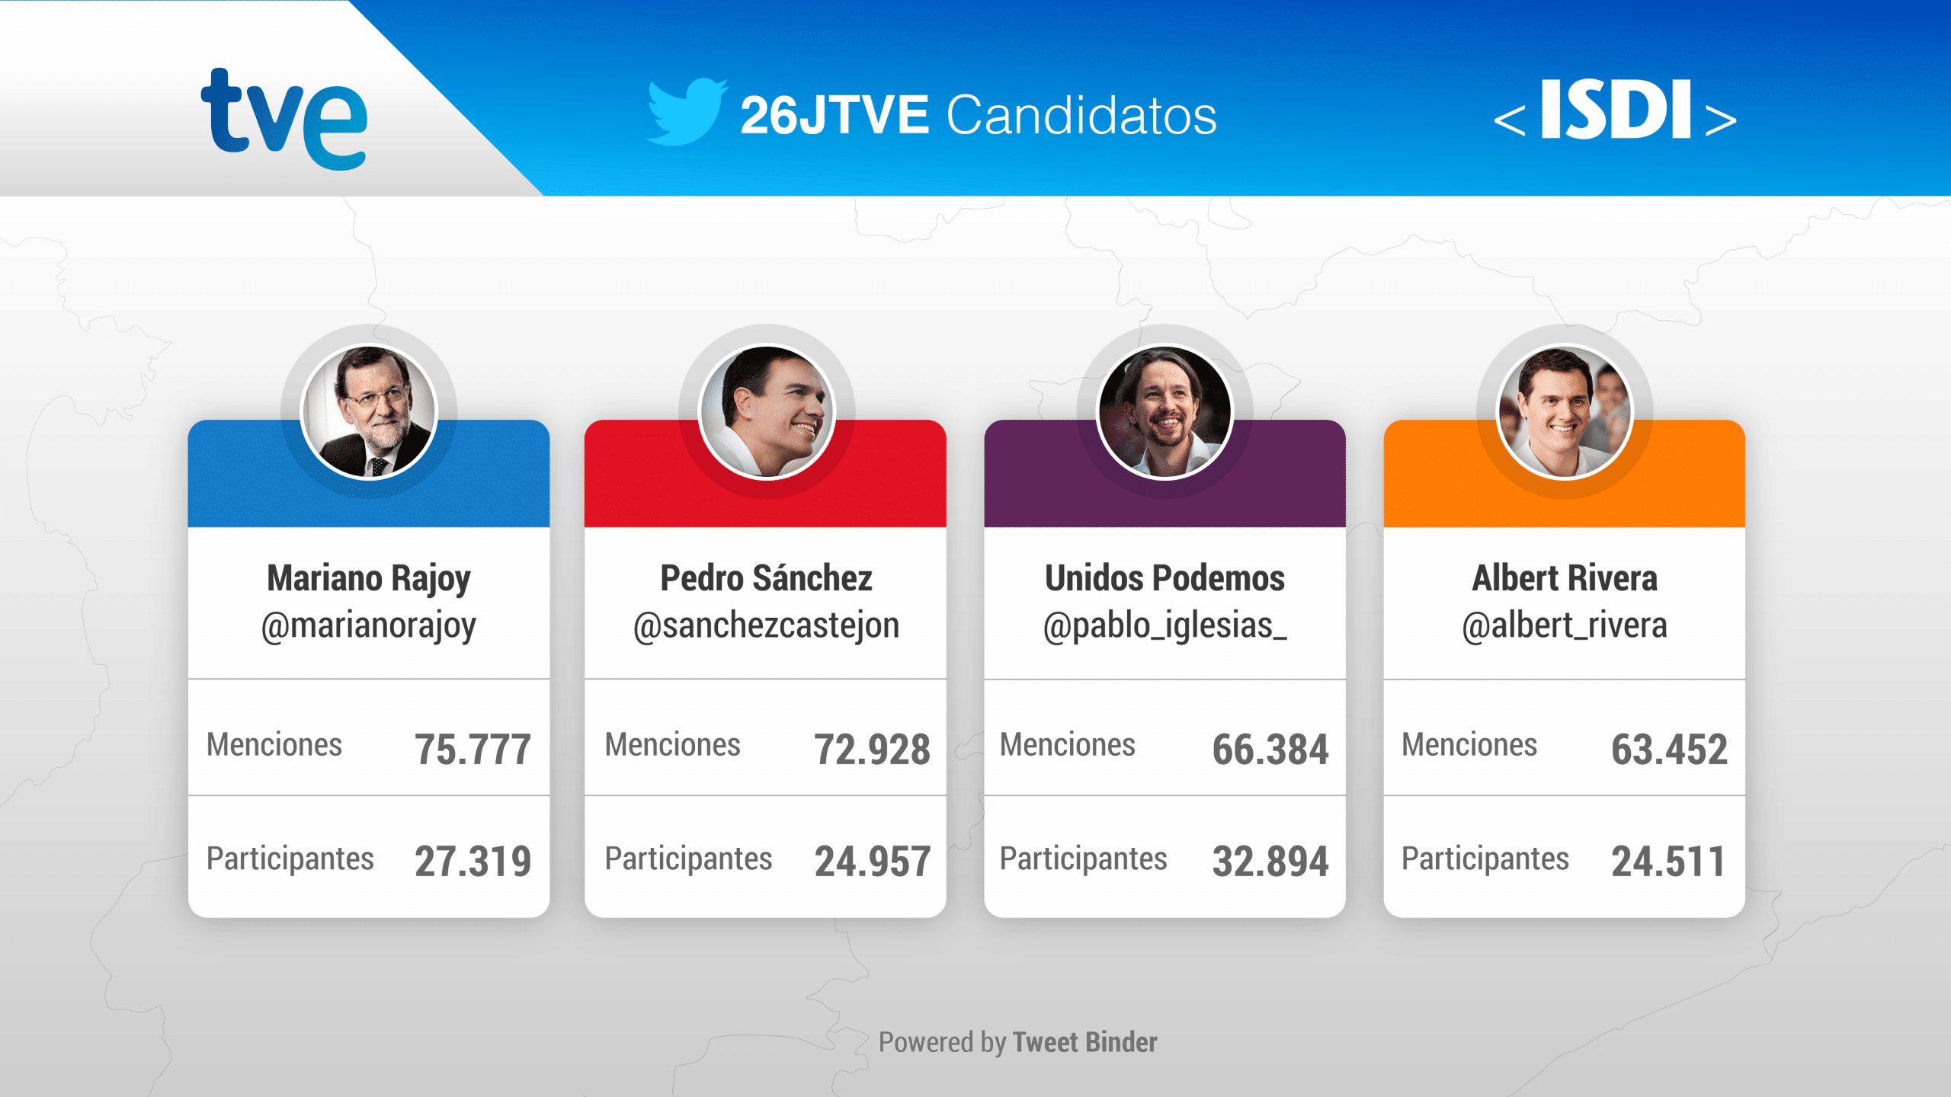This screenshot has width=1951, height=1097.
Task: Click Rivera's Menciones value 63.452
Action: point(1669,749)
